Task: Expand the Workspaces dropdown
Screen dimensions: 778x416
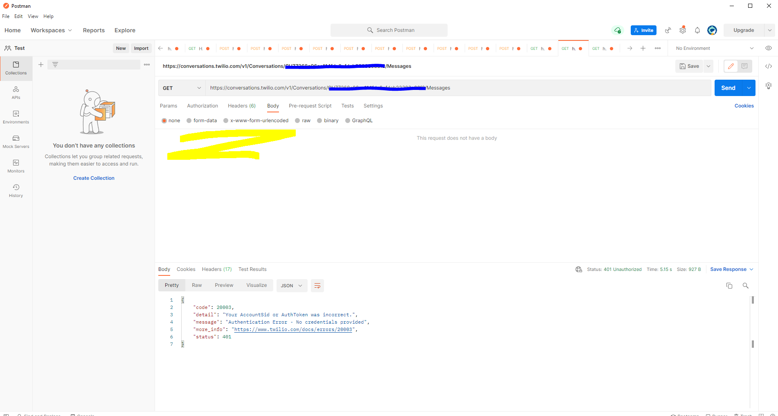Action: [51, 30]
